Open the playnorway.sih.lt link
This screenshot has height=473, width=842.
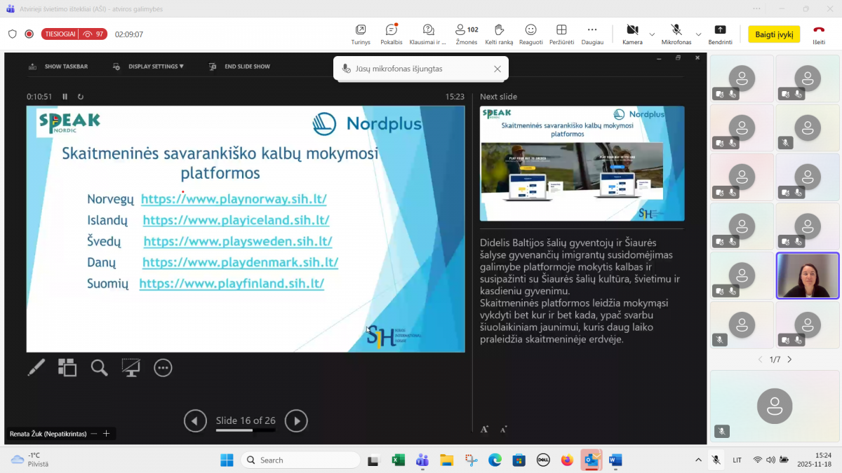pos(234,199)
